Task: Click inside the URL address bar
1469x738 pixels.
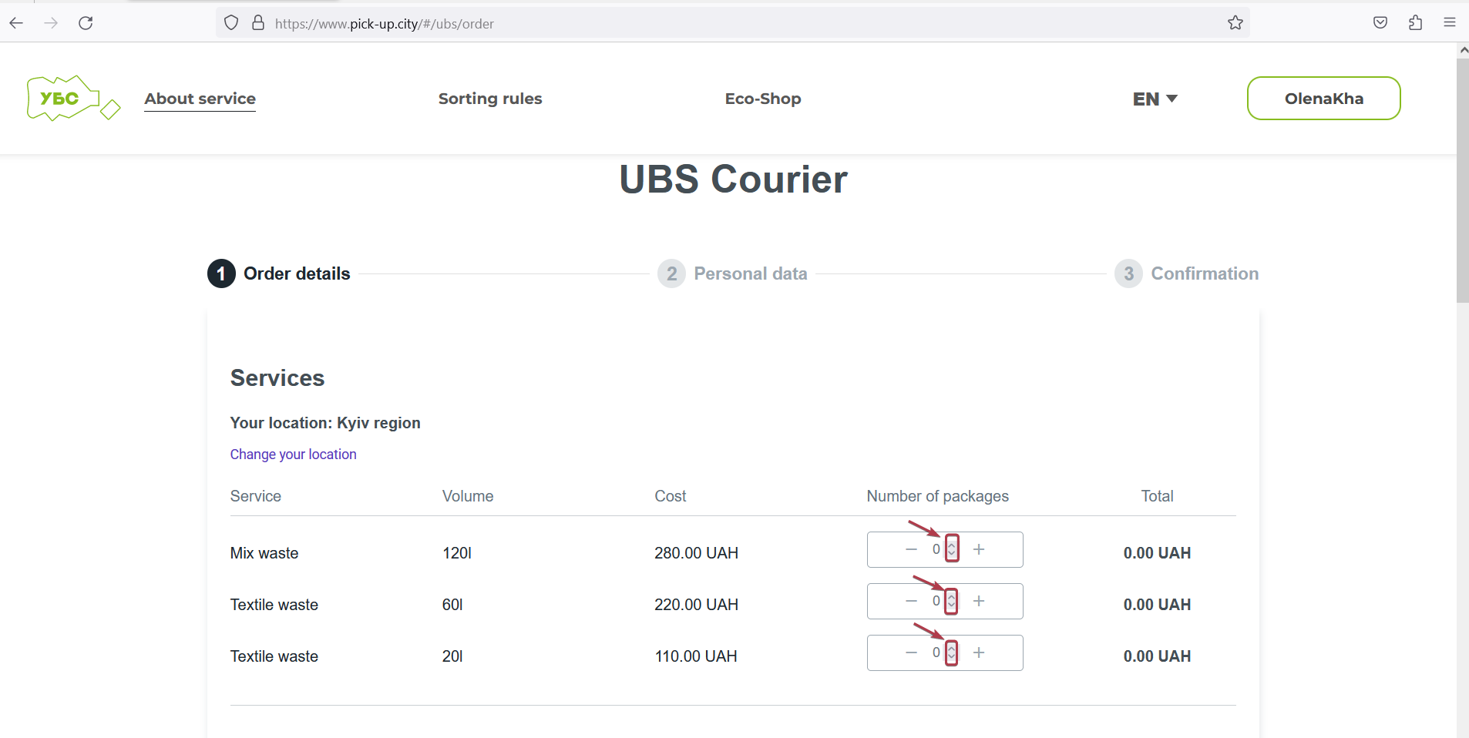Action: point(694,23)
